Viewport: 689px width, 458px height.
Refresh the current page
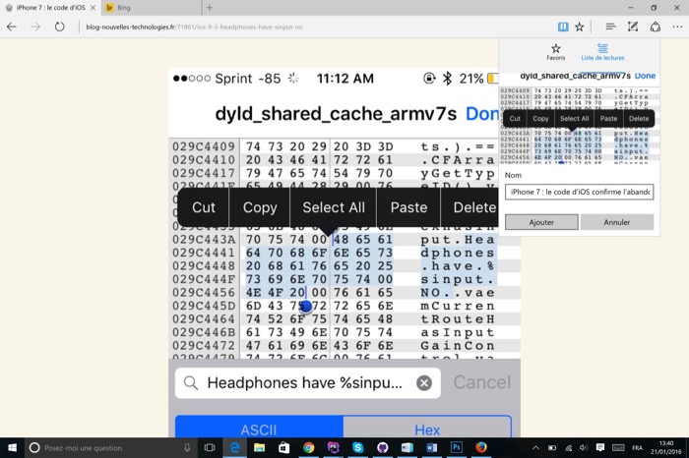tap(60, 27)
